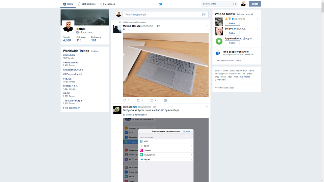Expand options chevron on Mehedi Hassan's tweet

(x=207, y=26)
